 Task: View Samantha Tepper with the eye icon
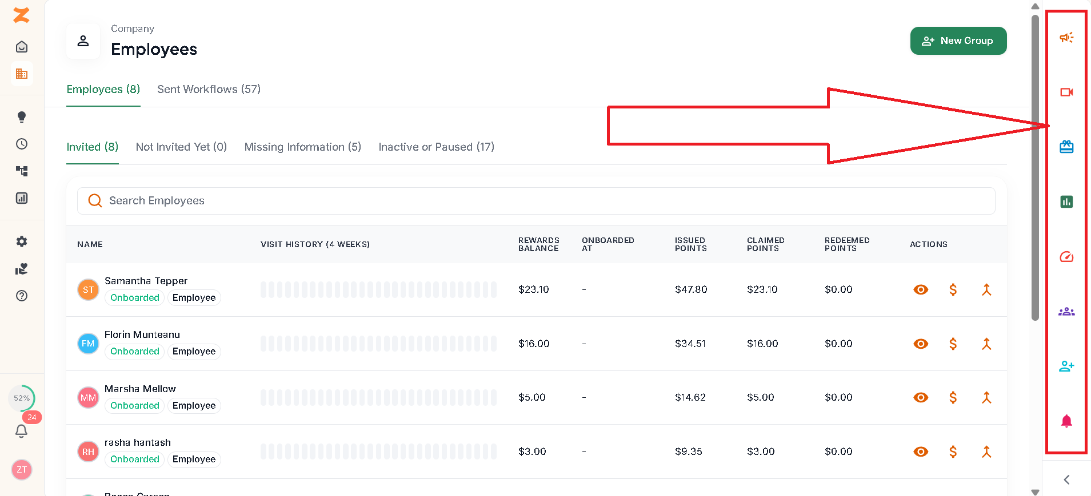click(x=921, y=289)
